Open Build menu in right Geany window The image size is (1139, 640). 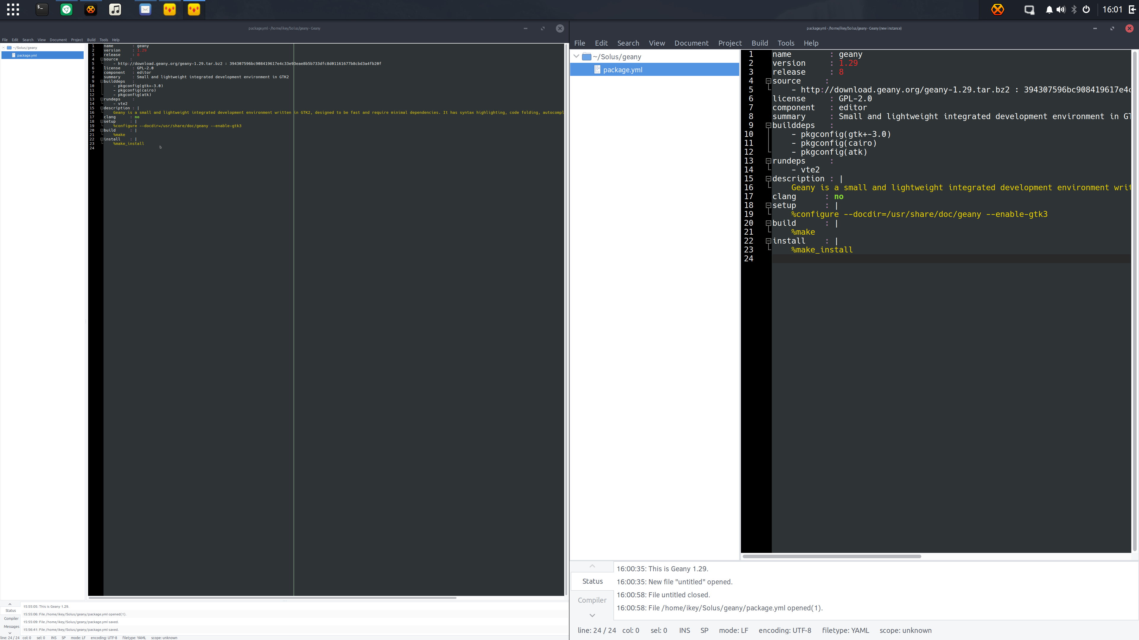click(760, 43)
